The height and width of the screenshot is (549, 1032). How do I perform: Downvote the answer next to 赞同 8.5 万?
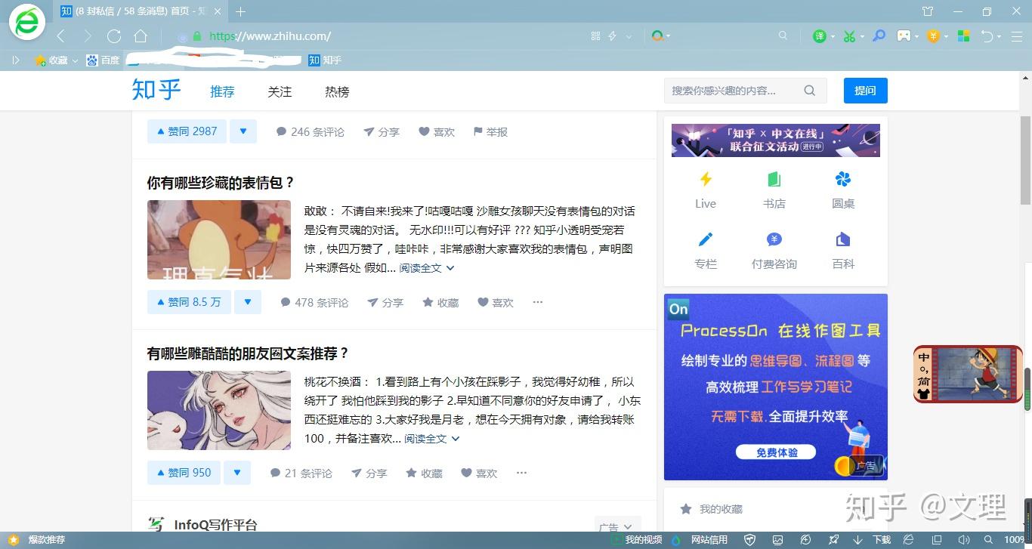(x=247, y=302)
